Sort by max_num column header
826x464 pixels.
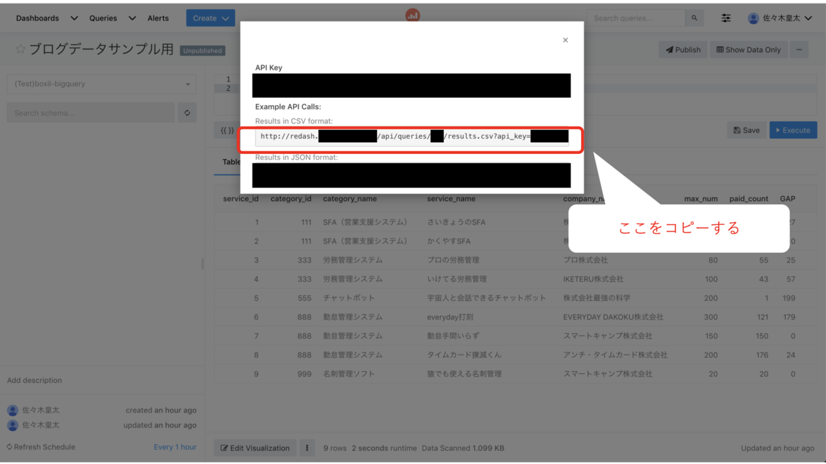[701, 199]
